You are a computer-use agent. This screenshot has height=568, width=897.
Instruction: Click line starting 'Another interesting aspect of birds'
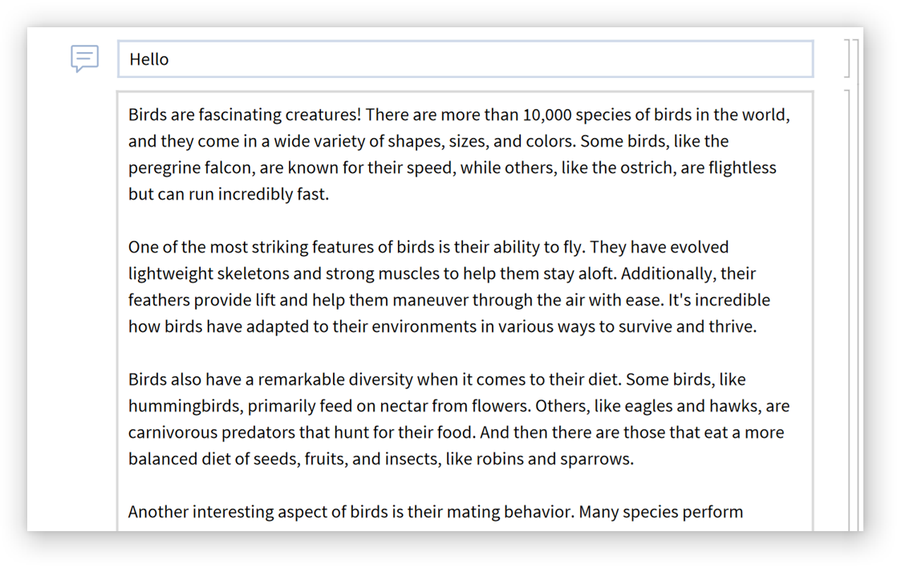(x=435, y=512)
